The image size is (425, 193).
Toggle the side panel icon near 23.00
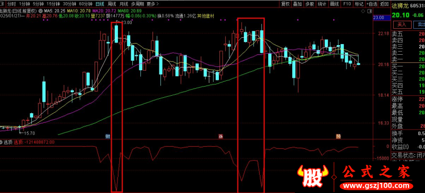coord(370,11)
